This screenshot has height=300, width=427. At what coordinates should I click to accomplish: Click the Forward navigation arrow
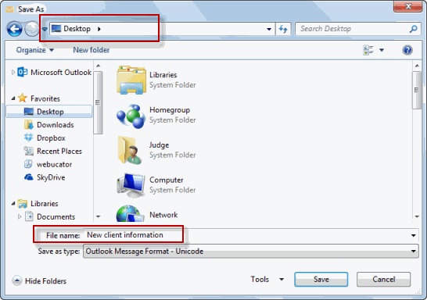click(32, 29)
